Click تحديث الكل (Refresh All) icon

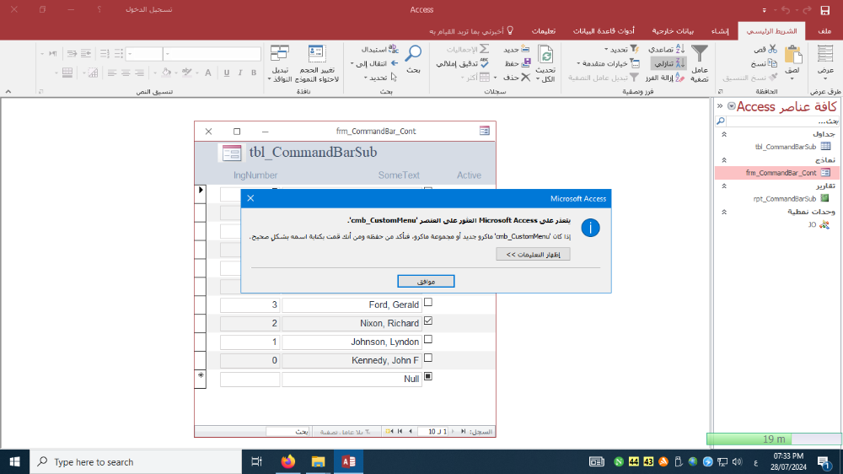pyautogui.click(x=545, y=55)
